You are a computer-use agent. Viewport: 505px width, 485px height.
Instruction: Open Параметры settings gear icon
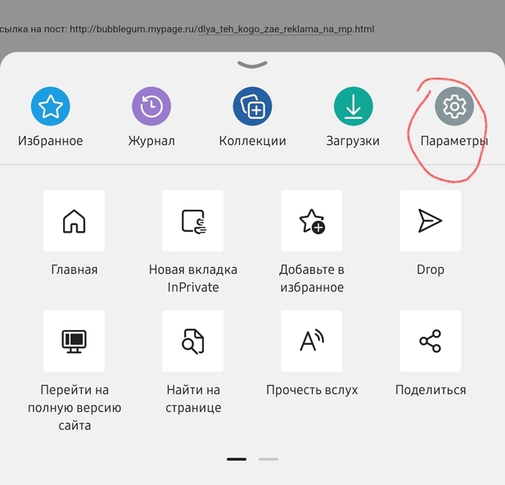click(x=454, y=107)
